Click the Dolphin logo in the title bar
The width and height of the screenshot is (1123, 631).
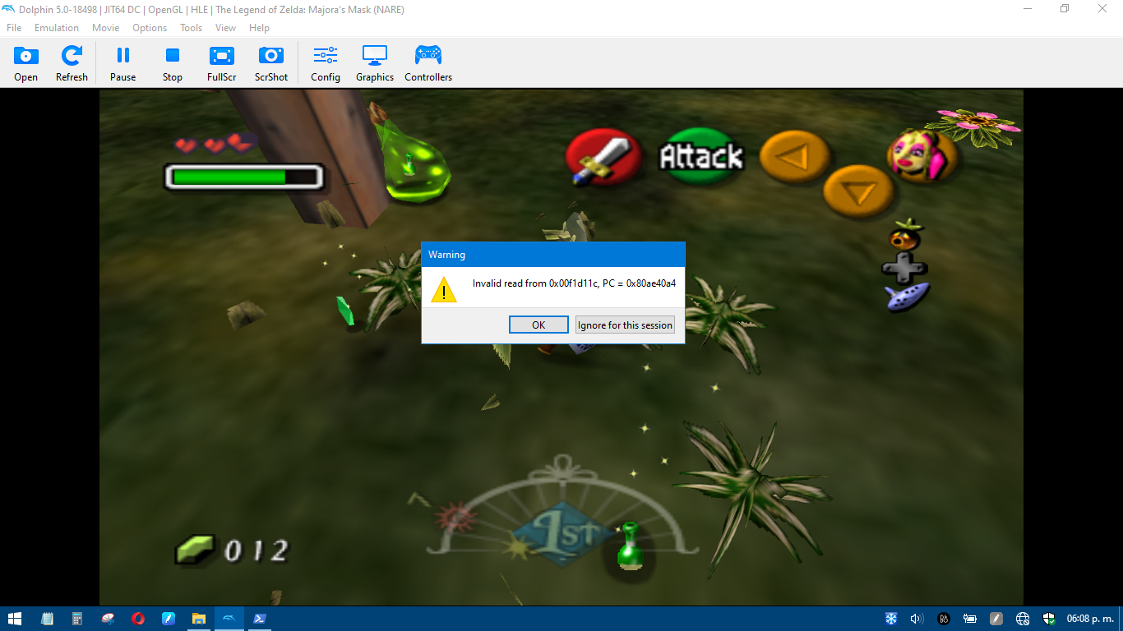(x=8, y=9)
